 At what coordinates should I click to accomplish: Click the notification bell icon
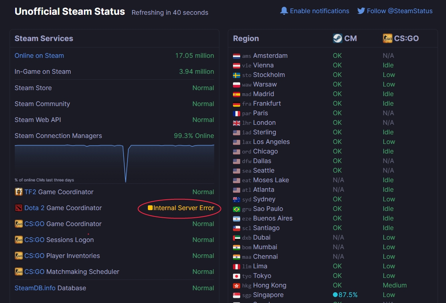[x=284, y=11]
